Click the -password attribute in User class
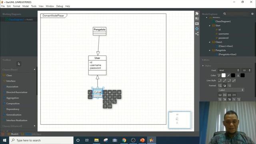The width and height of the screenshot is (256, 144). click(x=95, y=68)
